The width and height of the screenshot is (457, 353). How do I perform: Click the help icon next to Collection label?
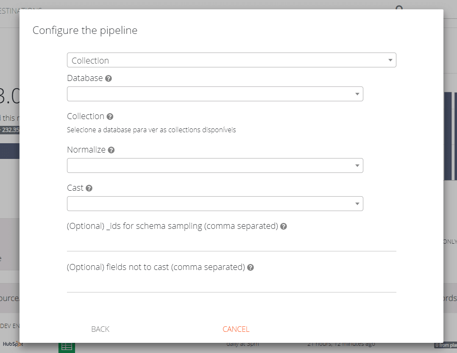pyautogui.click(x=110, y=117)
